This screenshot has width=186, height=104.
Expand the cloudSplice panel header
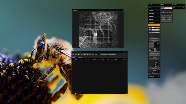point(154,16)
